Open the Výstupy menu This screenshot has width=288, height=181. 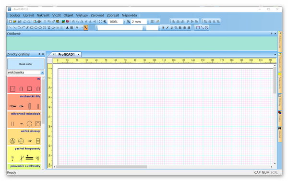[x=82, y=15]
